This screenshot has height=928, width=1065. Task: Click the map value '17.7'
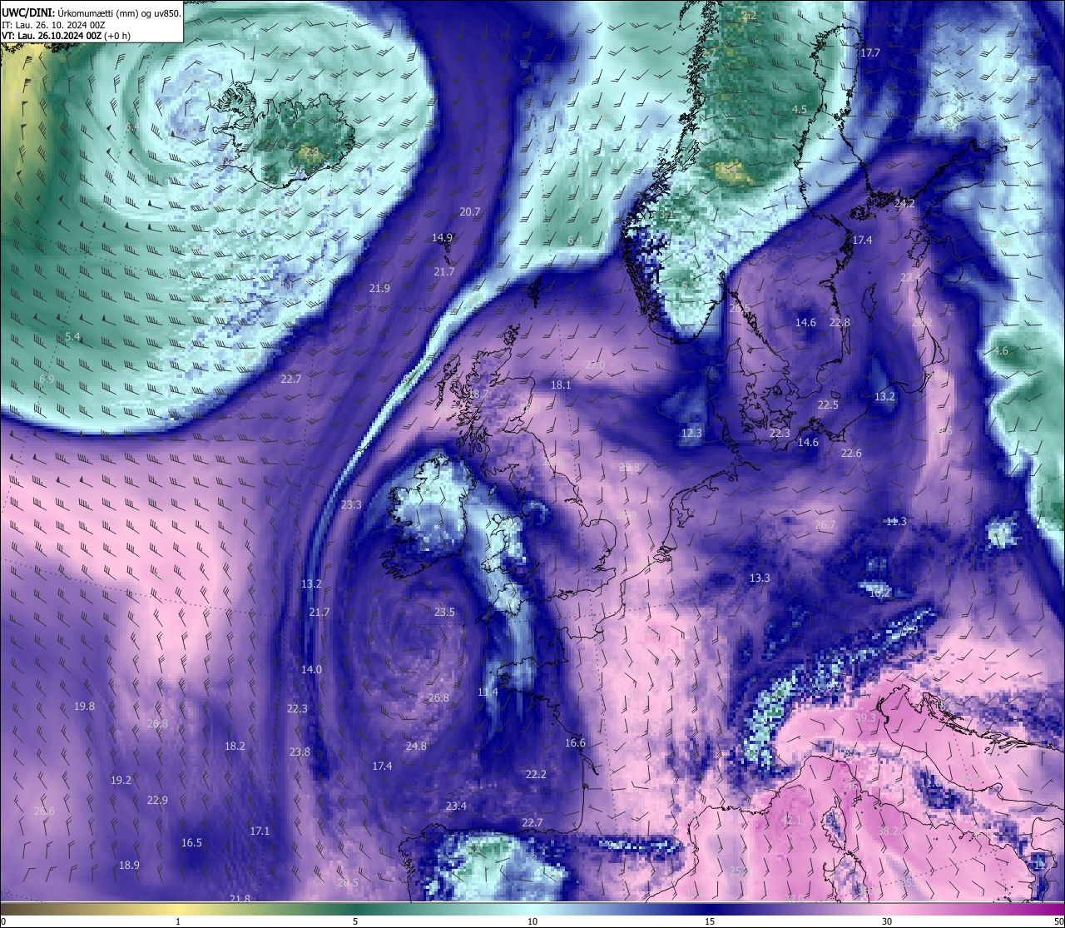pos(869,53)
